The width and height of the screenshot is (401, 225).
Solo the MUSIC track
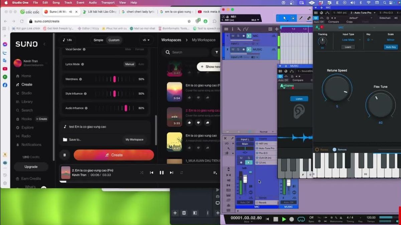coord(239,49)
